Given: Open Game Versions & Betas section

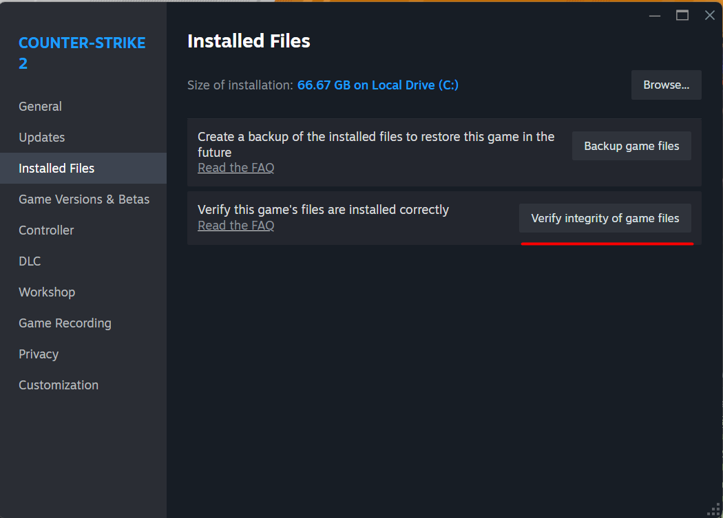Looking at the screenshot, I should click(83, 199).
